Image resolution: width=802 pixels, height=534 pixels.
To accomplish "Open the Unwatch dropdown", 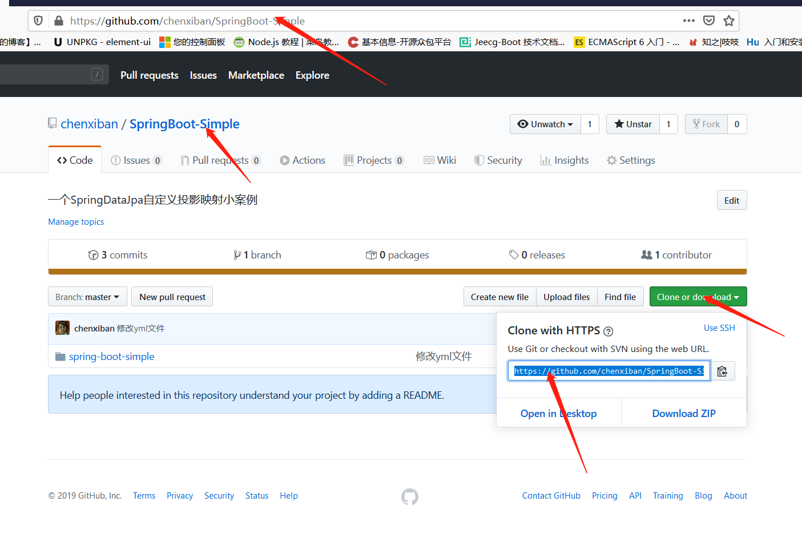I will pyautogui.click(x=545, y=124).
